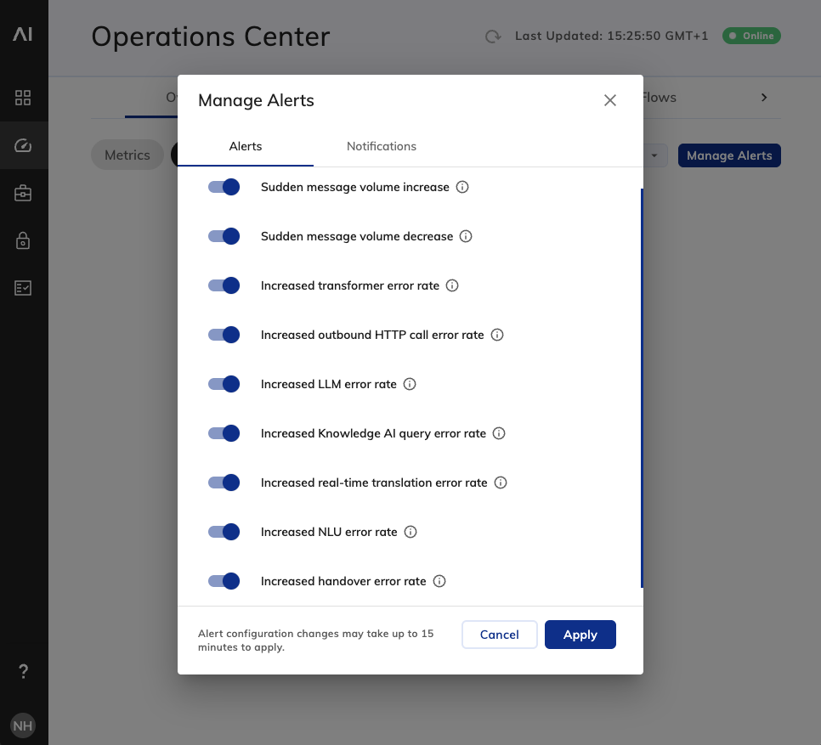Image resolution: width=821 pixels, height=745 pixels.
Task: Open the dashboard grid icon in sidebar
Action: coord(24,98)
